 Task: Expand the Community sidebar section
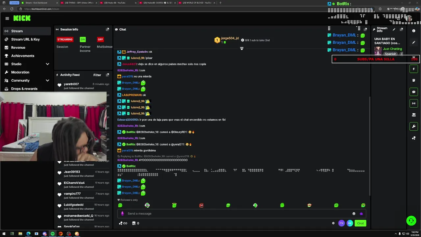pos(47,80)
